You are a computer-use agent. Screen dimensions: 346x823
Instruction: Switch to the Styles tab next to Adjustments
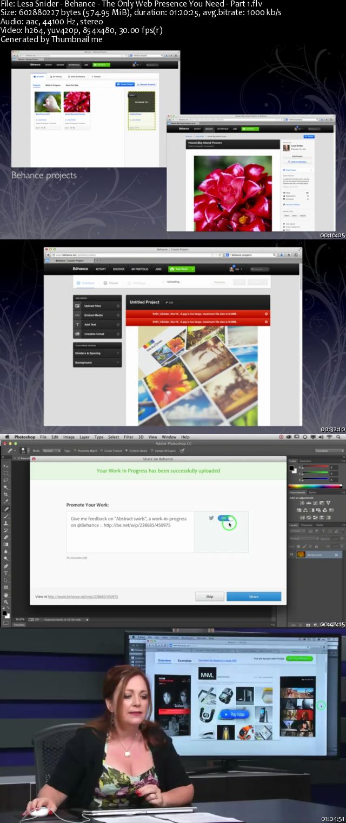312,492
